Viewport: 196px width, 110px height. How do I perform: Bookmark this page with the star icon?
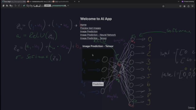(x=163, y=6)
